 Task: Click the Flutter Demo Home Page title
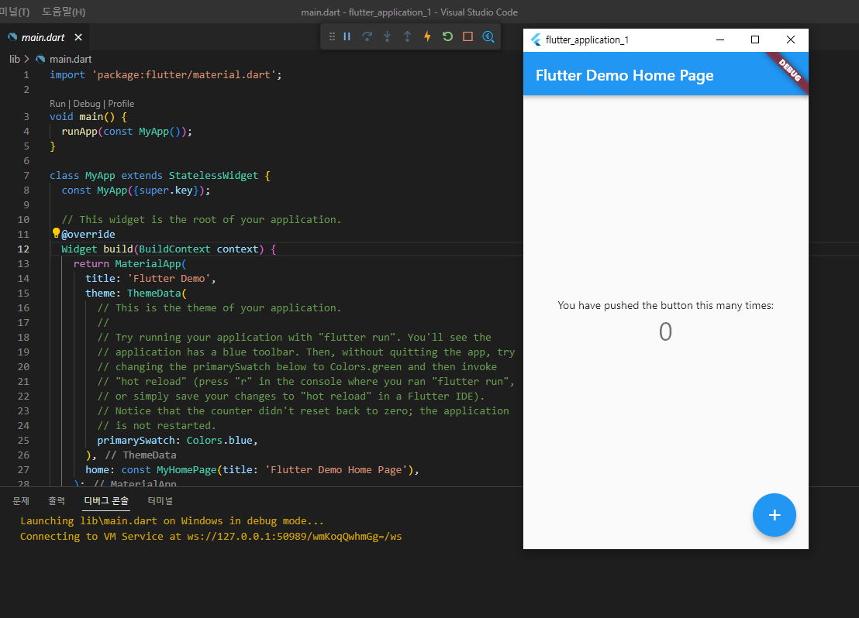pos(625,75)
